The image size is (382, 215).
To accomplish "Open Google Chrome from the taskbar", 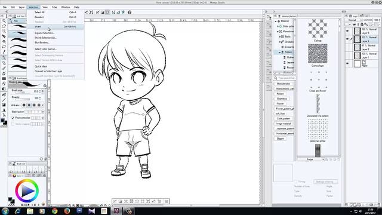I will 54,211.
